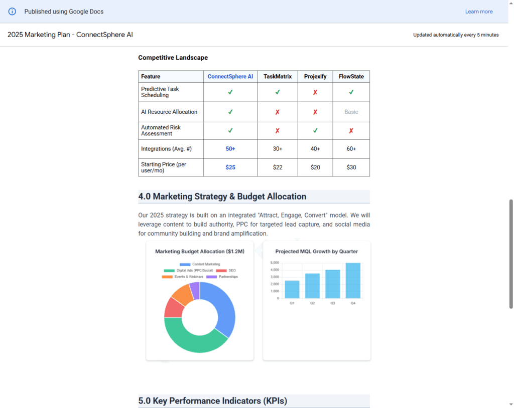
Task: Click the Q1 bar in the MQL chart
Action: click(x=292, y=289)
